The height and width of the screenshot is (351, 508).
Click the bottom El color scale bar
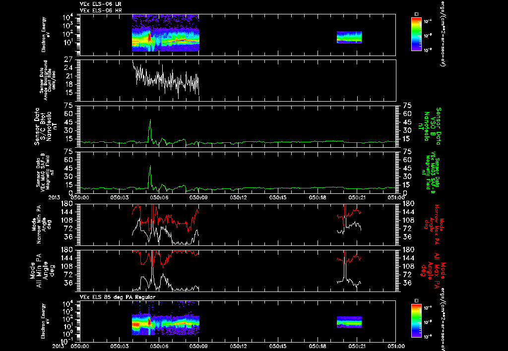(x=416, y=321)
